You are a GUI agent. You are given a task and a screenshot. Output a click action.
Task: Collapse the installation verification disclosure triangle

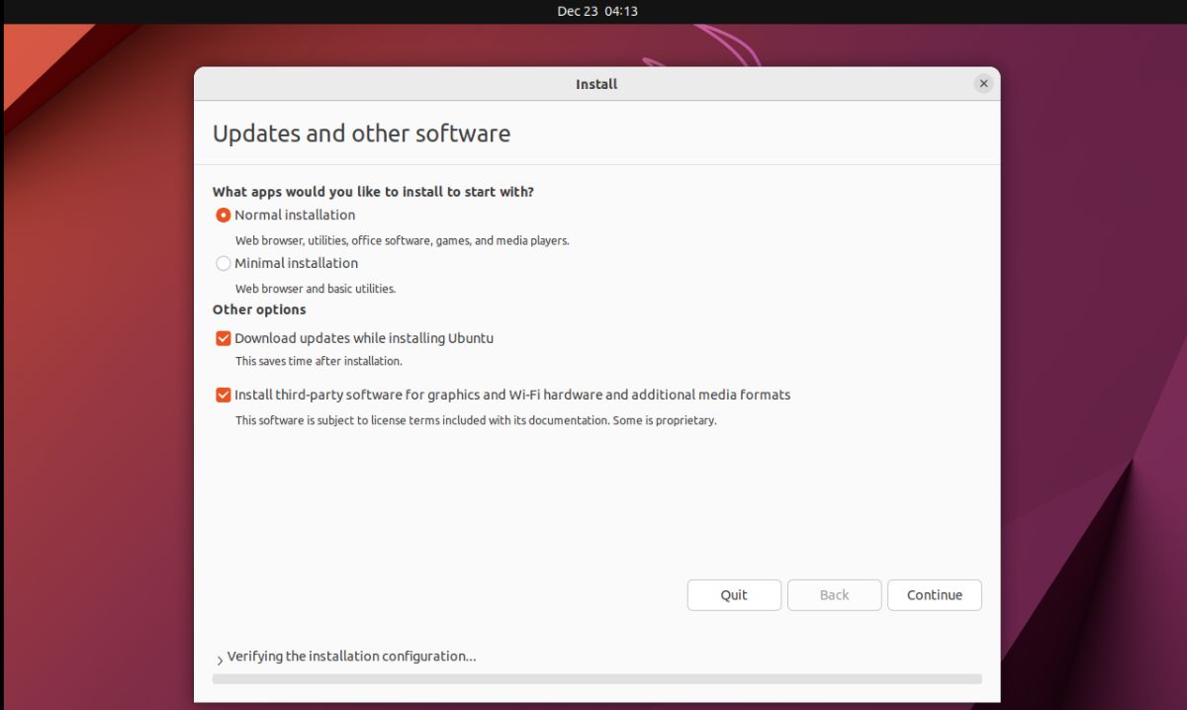pos(219,657)
